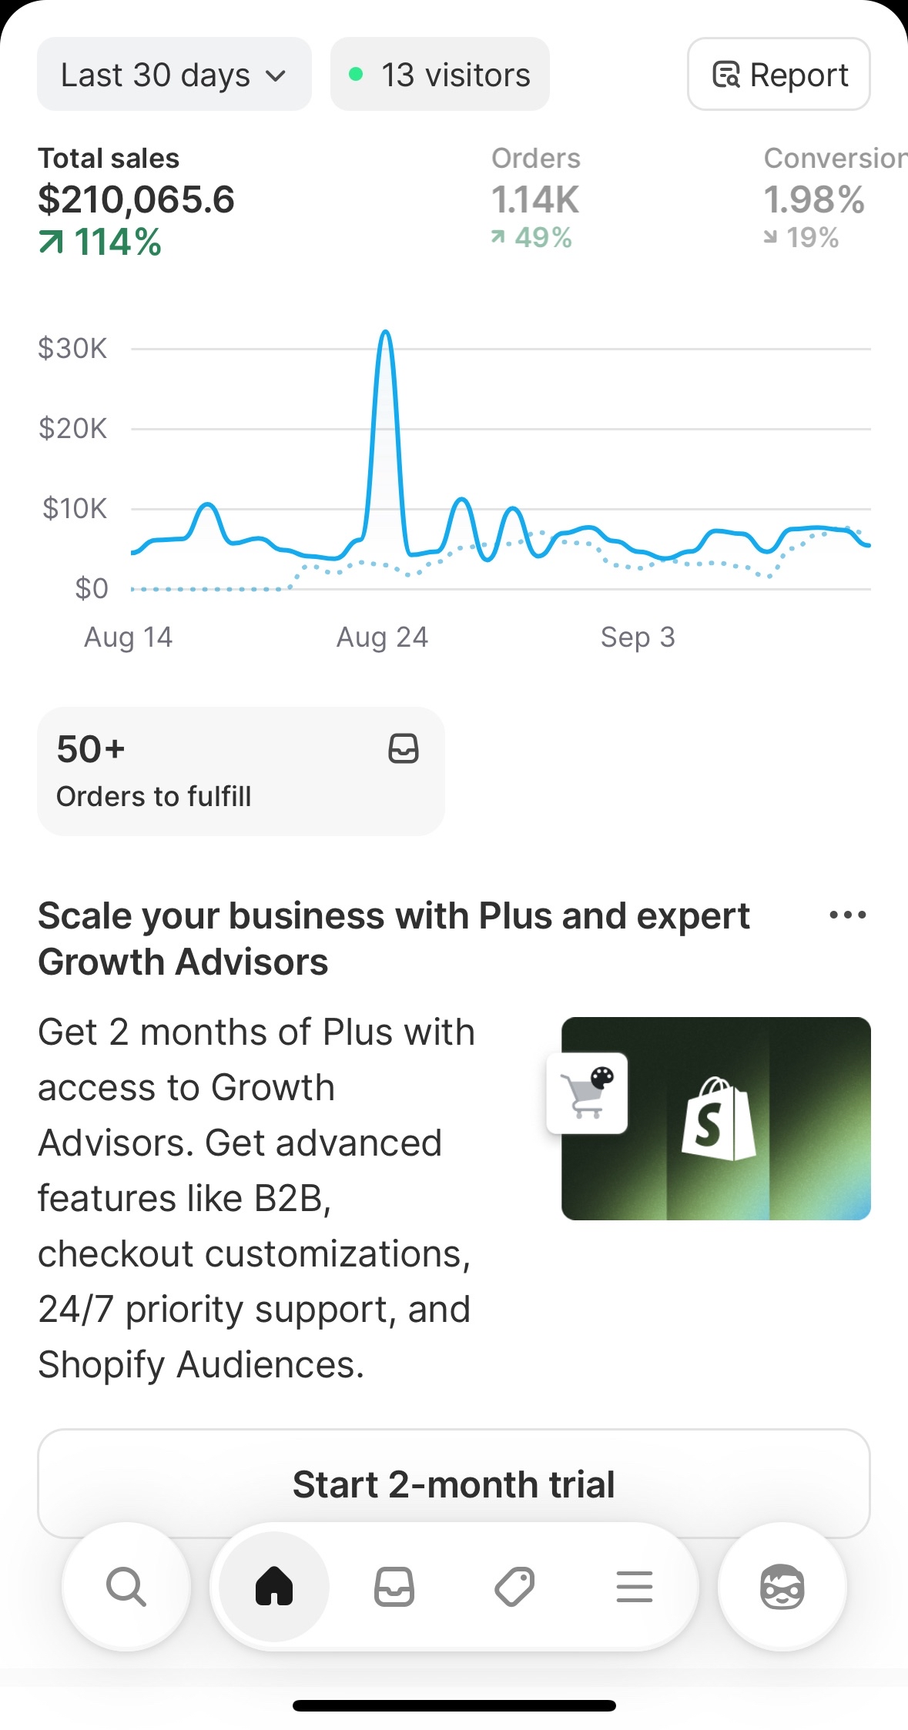This screenshot has height=1730, width=908.
Task: Tap the Home icon in navigation bar
Action: pyautogui.click(x=274, y=1586)
